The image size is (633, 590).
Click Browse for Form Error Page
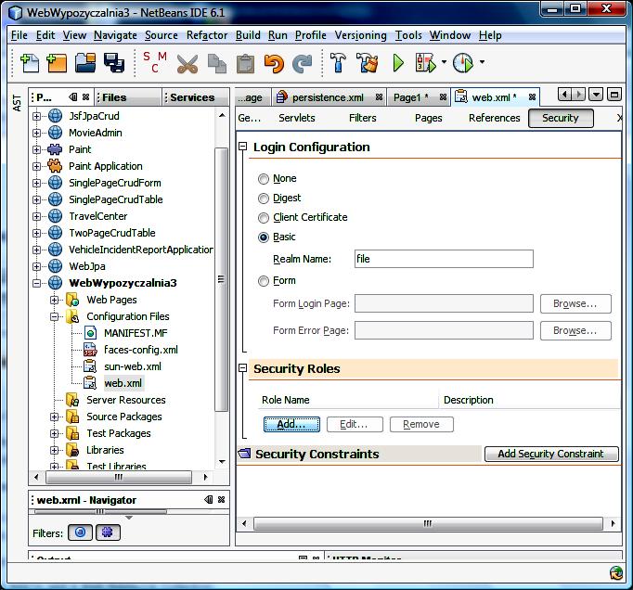(575, 331)
